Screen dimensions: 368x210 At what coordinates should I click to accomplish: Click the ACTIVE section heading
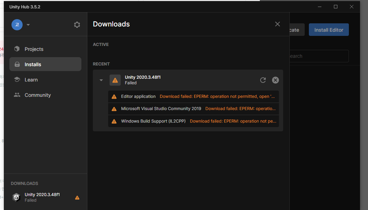coord(101,44)
